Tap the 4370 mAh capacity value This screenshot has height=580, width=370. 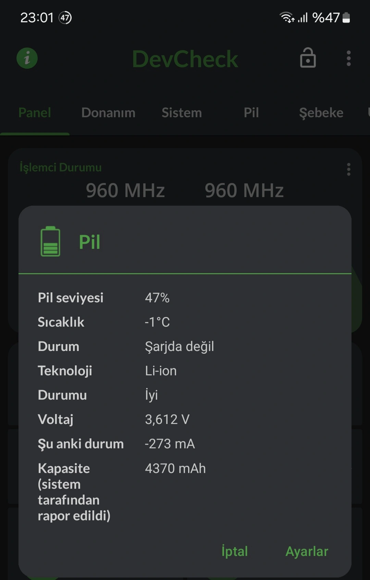point(175,468)
